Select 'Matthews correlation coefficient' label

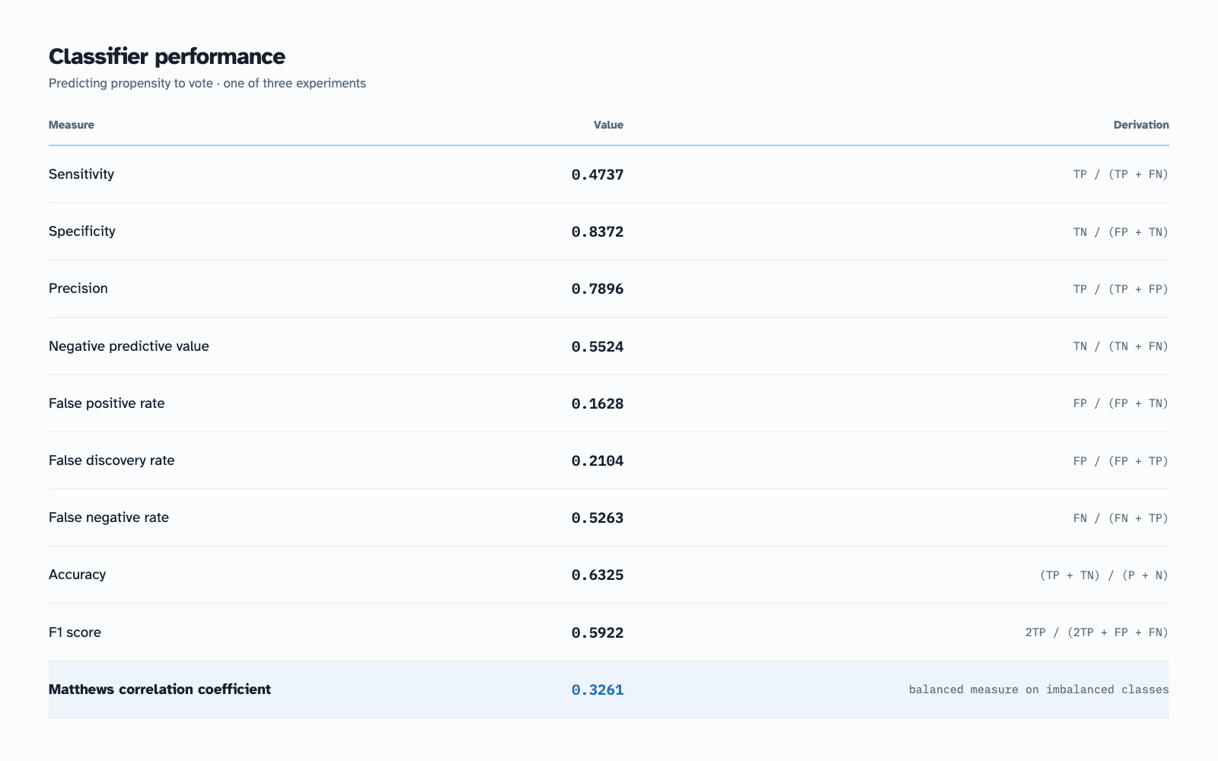160,689
